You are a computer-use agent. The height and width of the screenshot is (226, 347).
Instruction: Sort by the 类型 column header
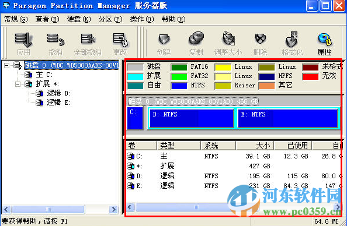(179, 146)
